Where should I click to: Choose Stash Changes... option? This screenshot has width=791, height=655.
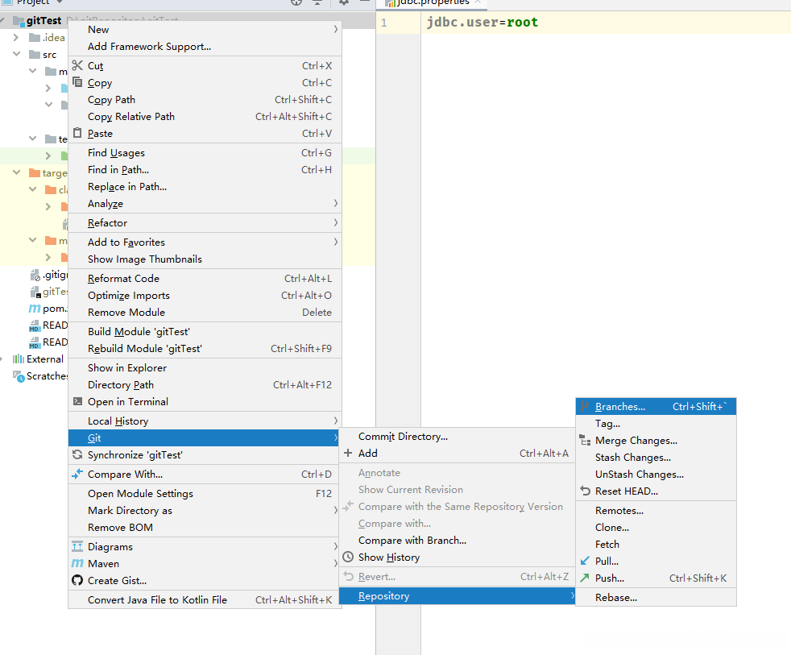click(656, 457)
